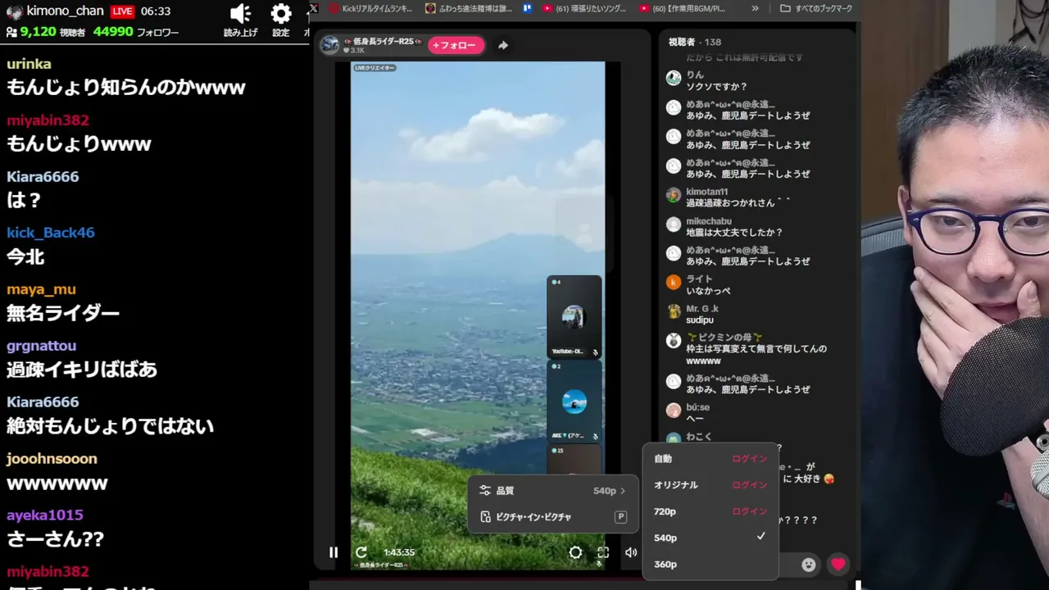This screenshot has height=590, width=1049.
Task: Click 視聴者 · 138 viewer count
Action: [x=695, y=42]
